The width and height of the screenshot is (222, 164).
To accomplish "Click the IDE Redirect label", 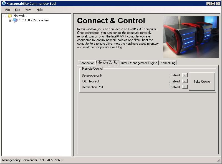I will pos(90,81).
